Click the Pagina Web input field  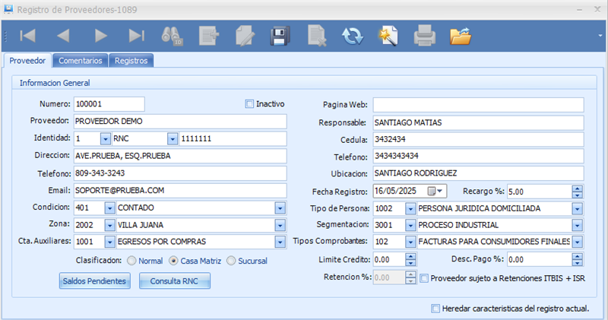pos(477,104)
